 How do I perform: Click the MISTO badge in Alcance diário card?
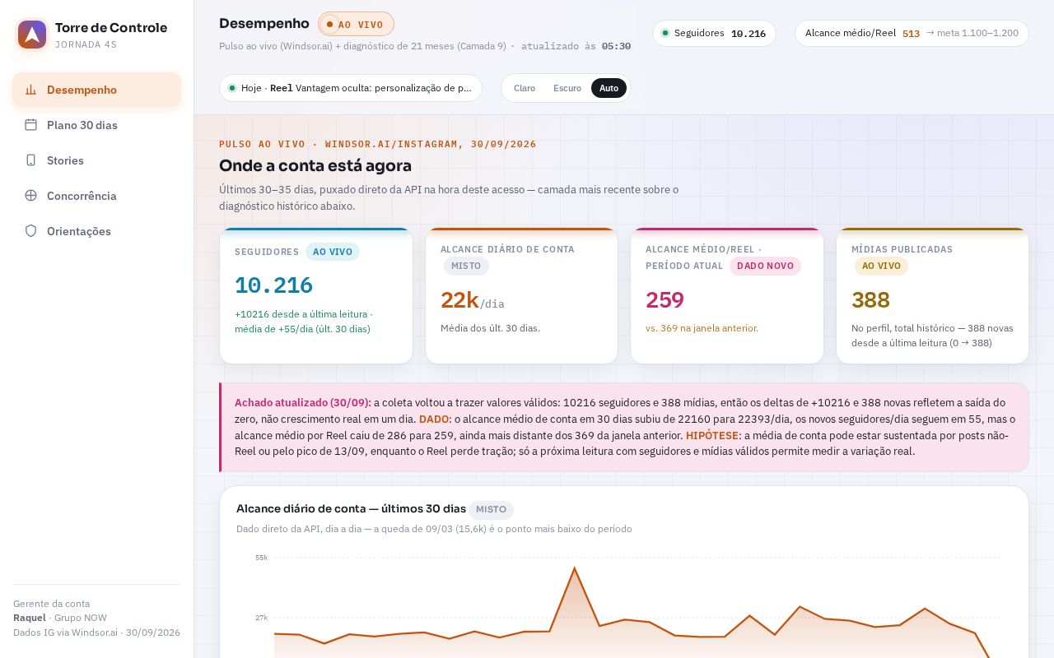[x=466, y=266]
